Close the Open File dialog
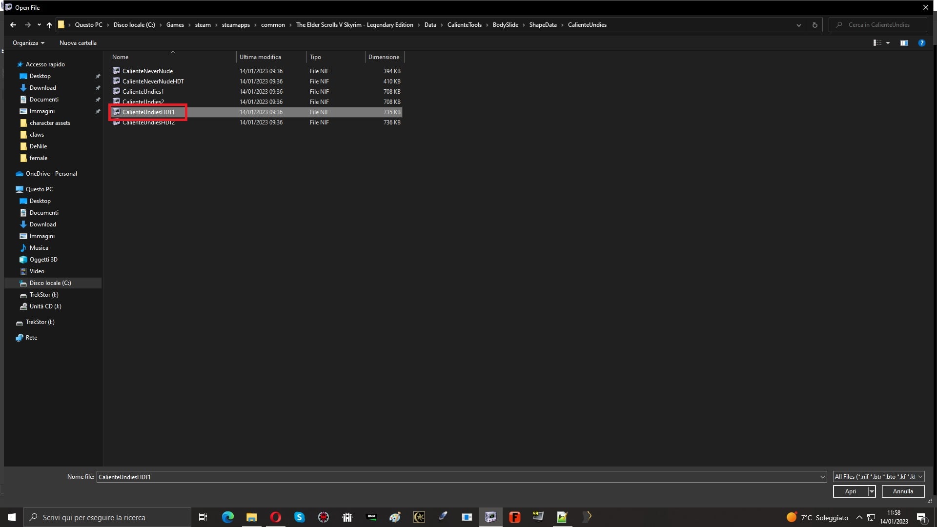 (925, 7)
